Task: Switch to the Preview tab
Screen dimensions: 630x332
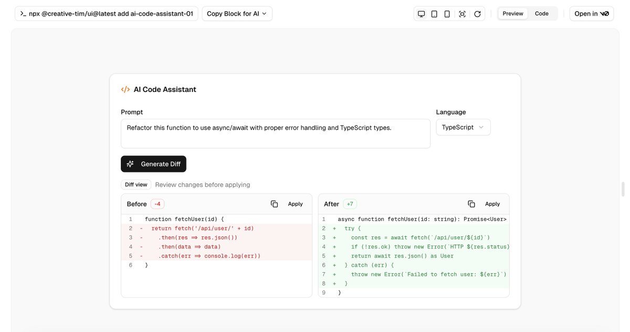Action: pyautogui.click(x=513, y=14)
